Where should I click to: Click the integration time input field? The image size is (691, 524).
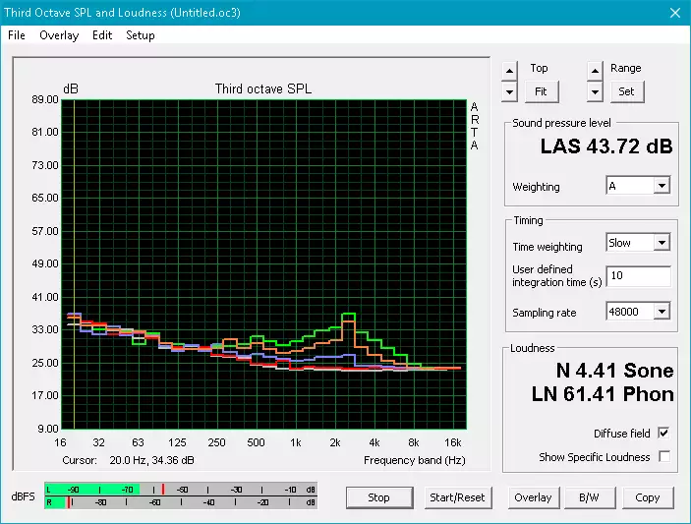point(638,276)
